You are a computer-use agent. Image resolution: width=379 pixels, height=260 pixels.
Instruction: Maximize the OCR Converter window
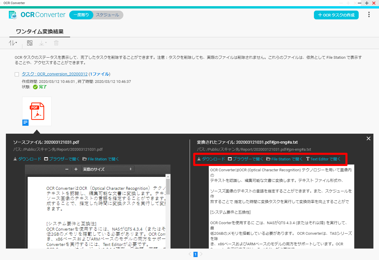[367, 3]
